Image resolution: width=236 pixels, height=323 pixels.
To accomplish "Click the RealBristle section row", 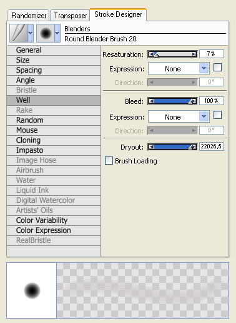I will click(54, 240).
